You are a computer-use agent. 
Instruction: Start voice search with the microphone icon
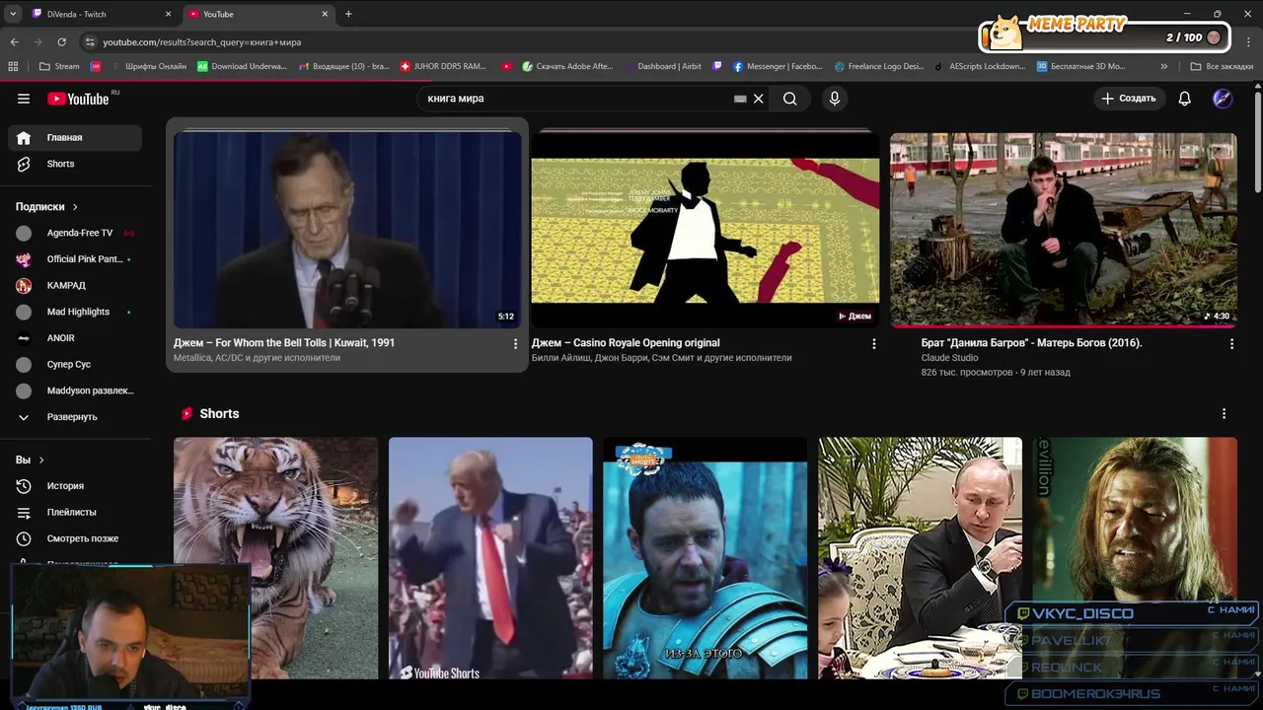[x=835, y=99]
